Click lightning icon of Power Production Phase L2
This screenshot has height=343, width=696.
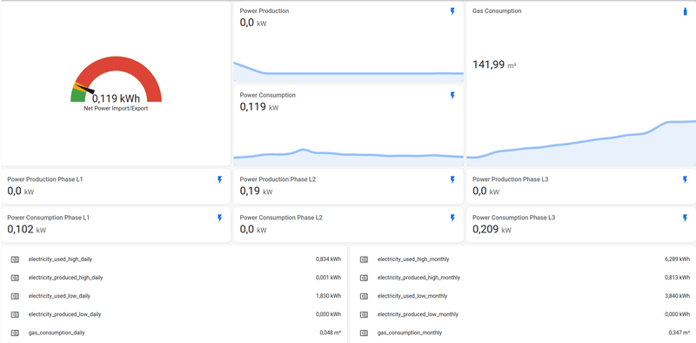click(x=452, y=179)
